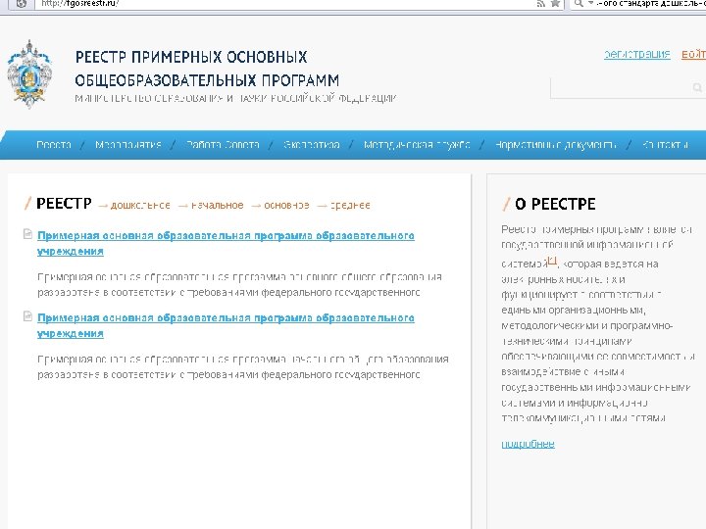Filter registry by 'среднее' link
The width and height of the screenshot is (706, 529).
(350, 206)
